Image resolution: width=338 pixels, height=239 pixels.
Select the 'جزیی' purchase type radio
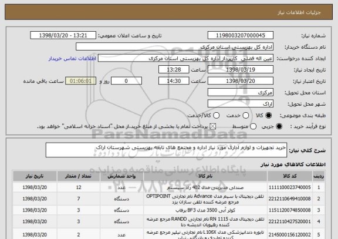pos(279,127)
